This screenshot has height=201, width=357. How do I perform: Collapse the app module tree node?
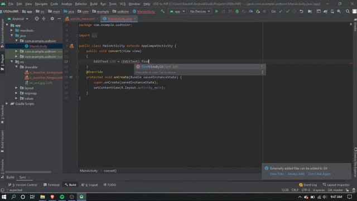click(x=7, y=25)
